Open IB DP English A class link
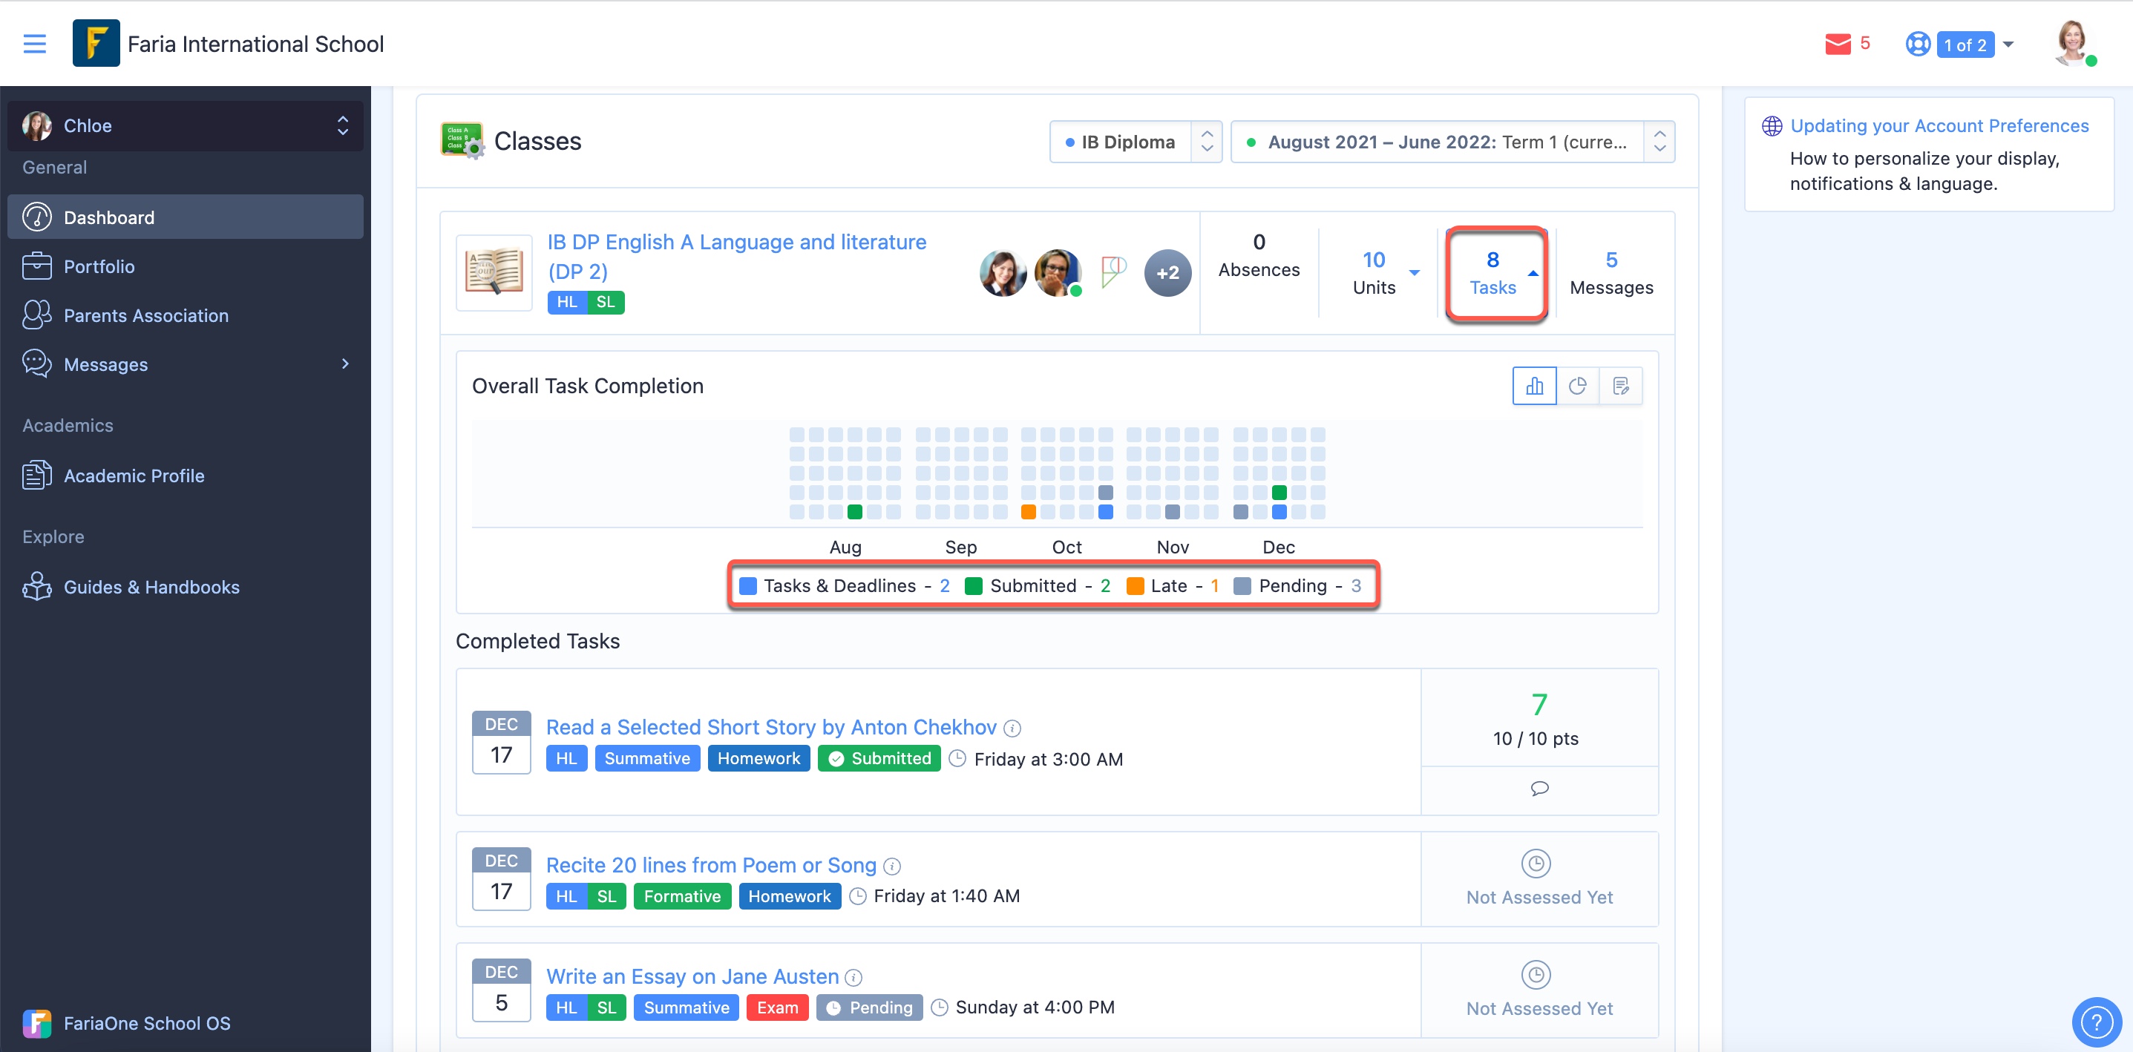Screen dimensions: 2133x1052 coord(736,257)
